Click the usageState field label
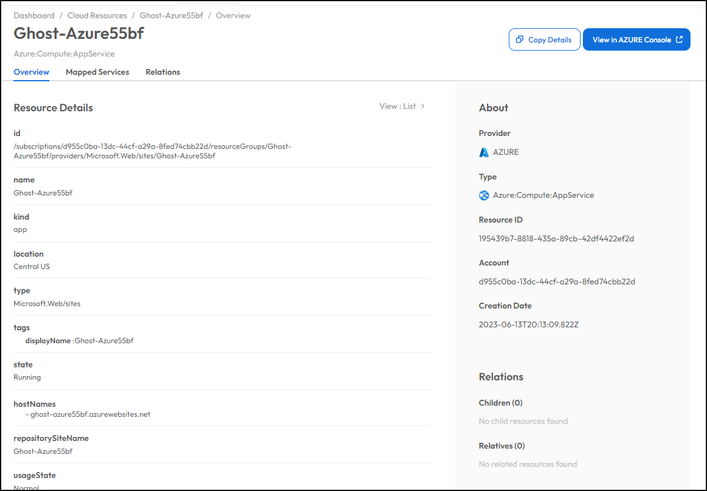This screenshot has height=491, width=707. (x=35, y=475)
